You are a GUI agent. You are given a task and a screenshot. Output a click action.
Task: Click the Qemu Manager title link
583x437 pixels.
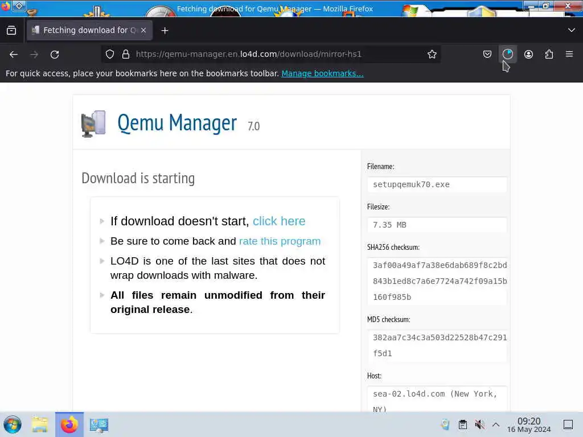177,123
